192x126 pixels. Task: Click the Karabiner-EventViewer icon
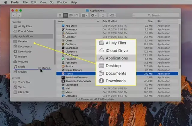pos(63,81)
